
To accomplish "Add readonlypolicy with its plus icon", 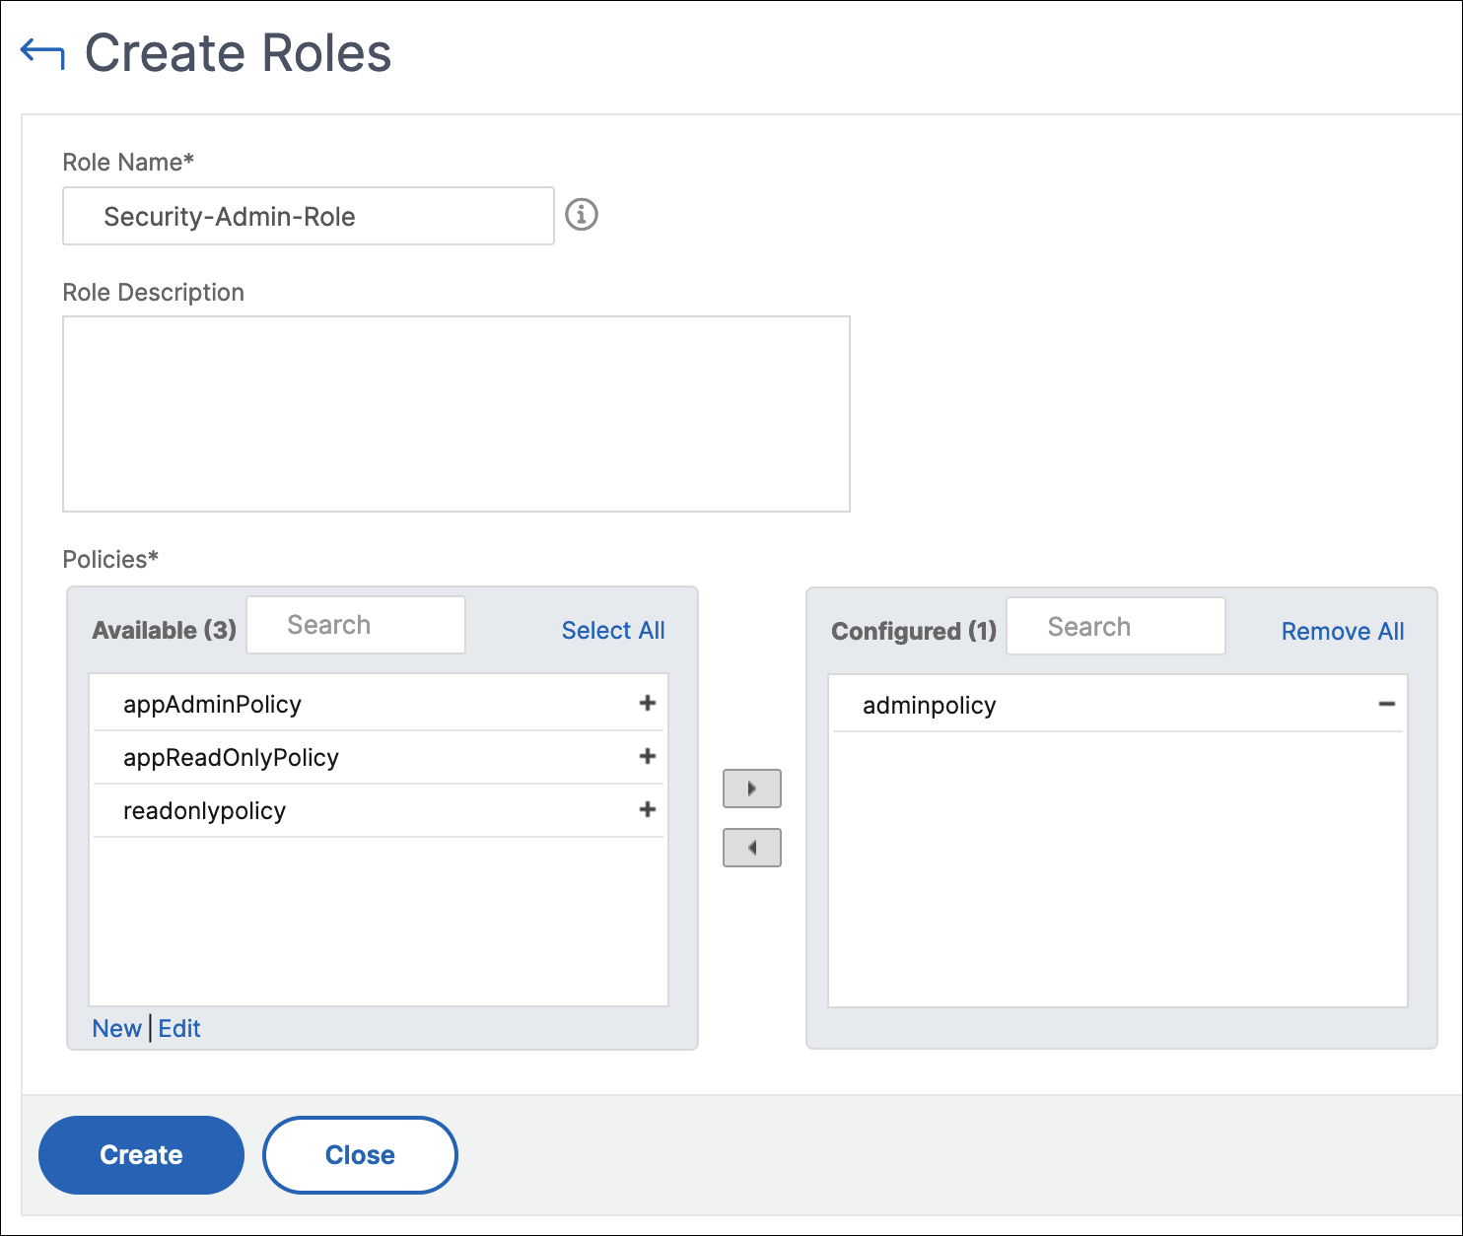I will (x=648, y=809).
